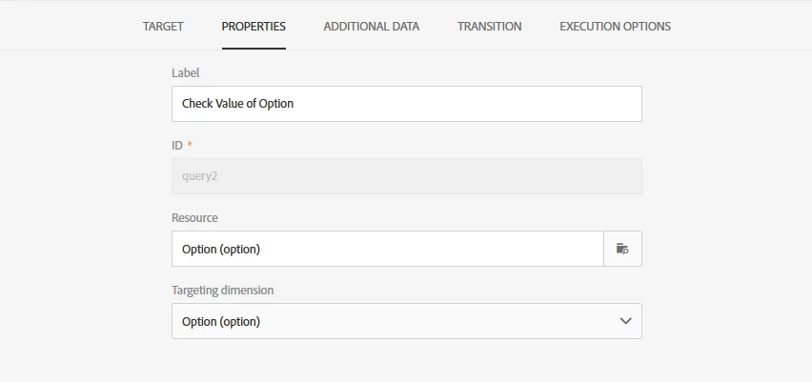The height and width of the screenshot is (382, 812).
Task: Click 'Option (option)' text in Resource field
Action: tap(220, 249)
